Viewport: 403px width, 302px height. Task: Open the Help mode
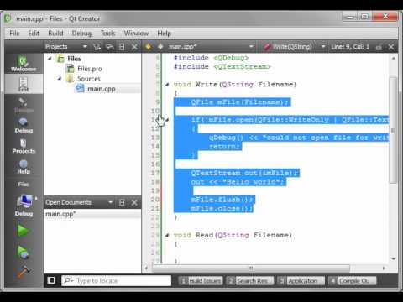(x=24, y=167)
